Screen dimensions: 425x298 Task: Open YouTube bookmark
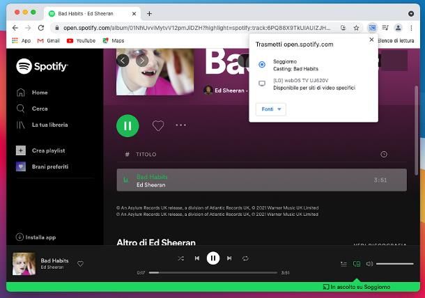coord(81,40)
